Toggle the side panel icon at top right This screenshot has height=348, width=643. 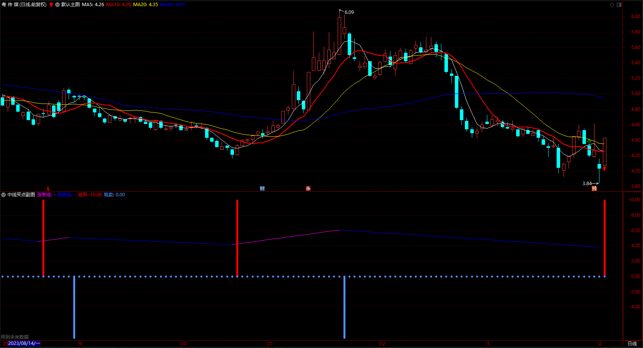coord(619,5)
